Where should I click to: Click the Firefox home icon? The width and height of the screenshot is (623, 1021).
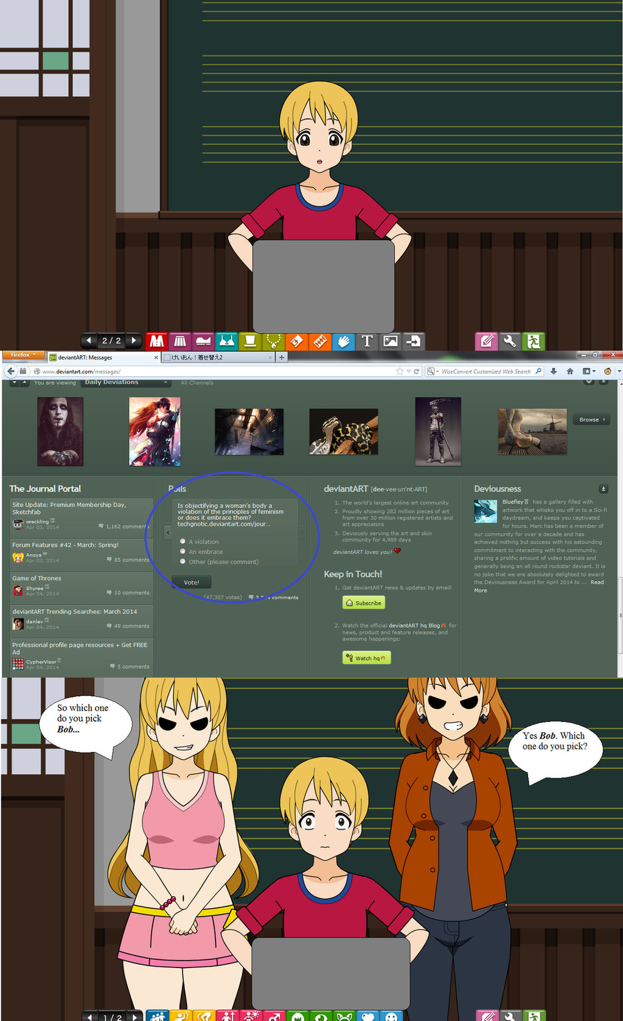coord(570,371)
